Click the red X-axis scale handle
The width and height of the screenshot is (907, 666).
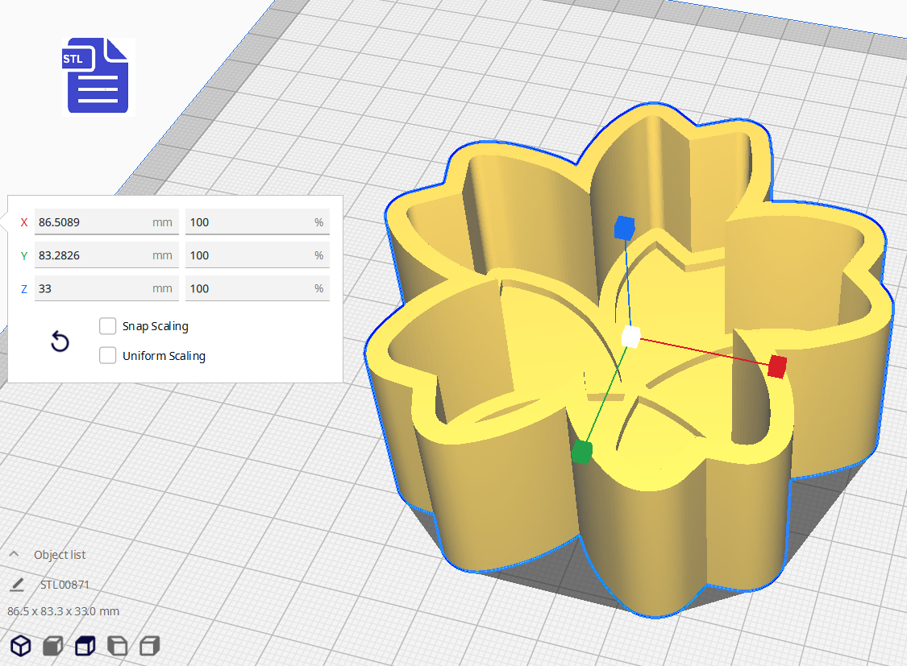pyautogui.click(x=777, y=366)
